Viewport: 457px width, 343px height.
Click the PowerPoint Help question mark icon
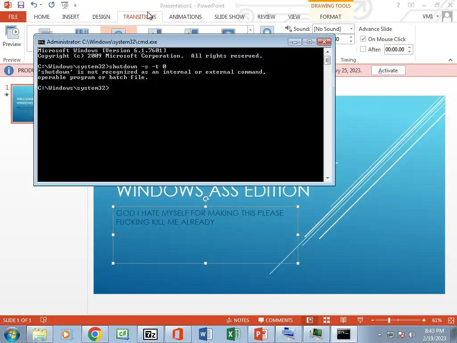tap(398, 5)
